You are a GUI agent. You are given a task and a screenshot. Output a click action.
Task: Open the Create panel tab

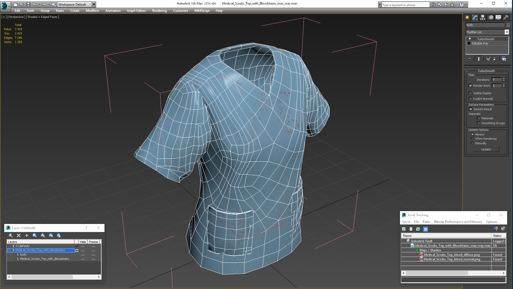tap(467, 17)
